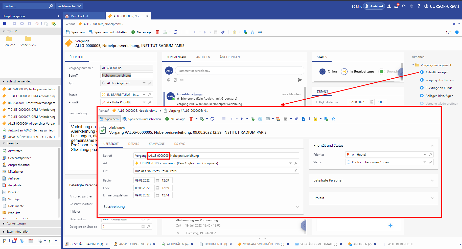
Task: Collapse the Hauptnavigation sidebar
Action: pyautogui.click(x=58, y=16)
